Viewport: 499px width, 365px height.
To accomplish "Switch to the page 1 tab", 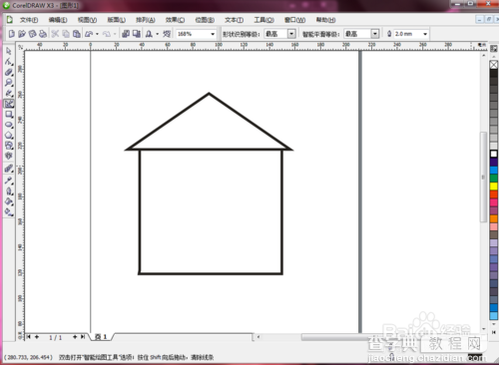I will click(102, 337).
